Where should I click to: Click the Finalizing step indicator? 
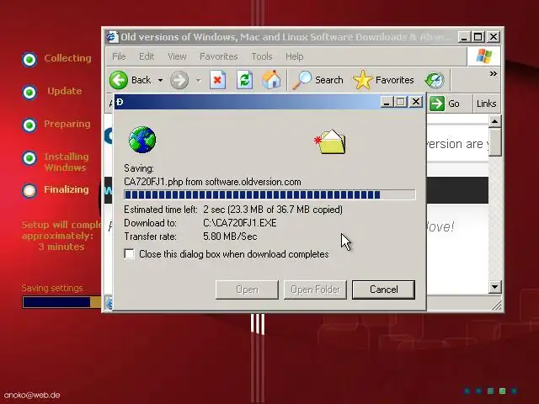[29, 191]
